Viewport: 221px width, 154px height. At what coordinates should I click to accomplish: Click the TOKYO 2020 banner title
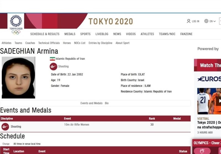pos(111,22)
